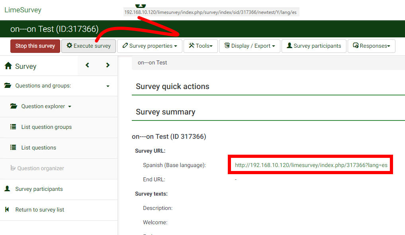Click the Survey participants toolbar button
The width and height of the screenshot is (405, 235).
(x=314, y=46)
